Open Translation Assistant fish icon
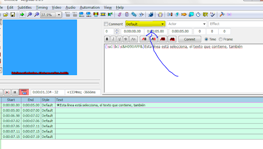The height and width of the screenshot is (149, 263). pos(184,15)
